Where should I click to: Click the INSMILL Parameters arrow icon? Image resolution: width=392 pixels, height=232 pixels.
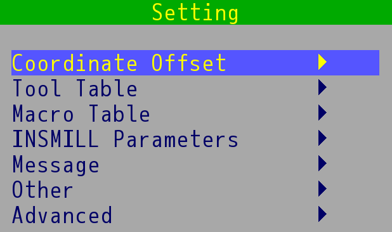pyautogui.click(x=322, y=138)
